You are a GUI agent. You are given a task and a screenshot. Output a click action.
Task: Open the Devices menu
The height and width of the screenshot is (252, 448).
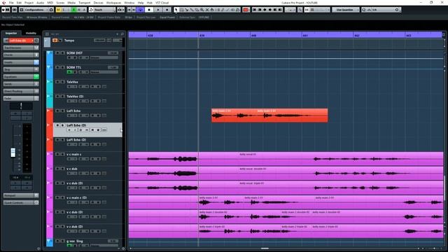98,3
